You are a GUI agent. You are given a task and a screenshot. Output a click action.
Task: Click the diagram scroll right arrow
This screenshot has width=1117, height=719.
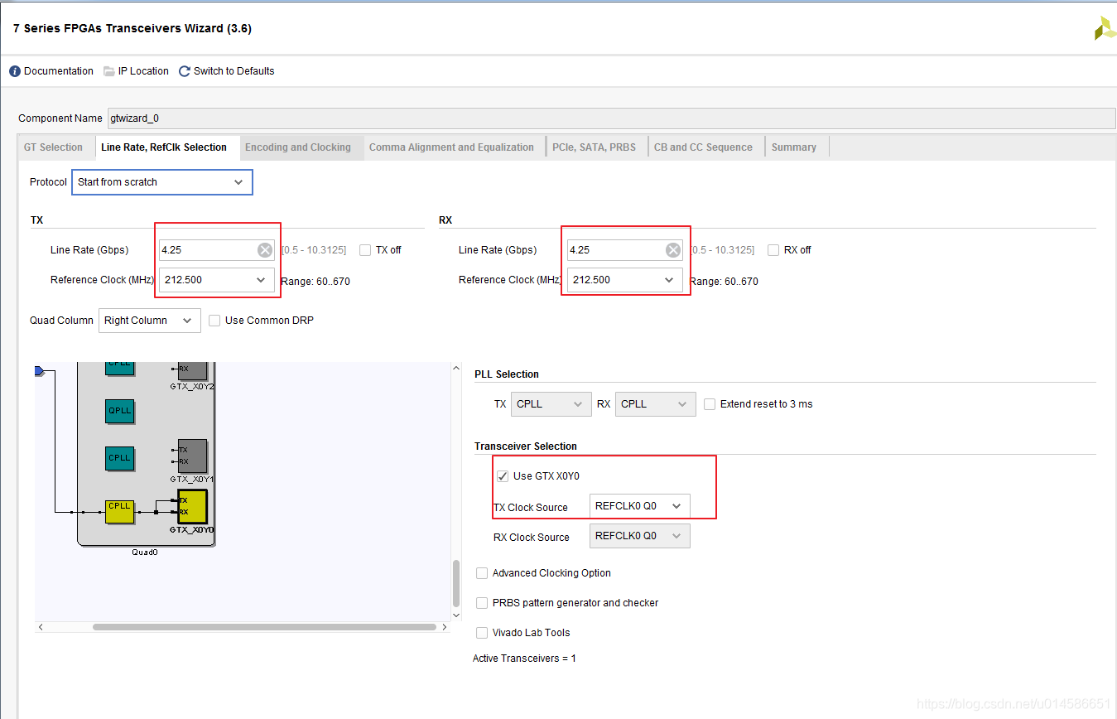point(445,627)
